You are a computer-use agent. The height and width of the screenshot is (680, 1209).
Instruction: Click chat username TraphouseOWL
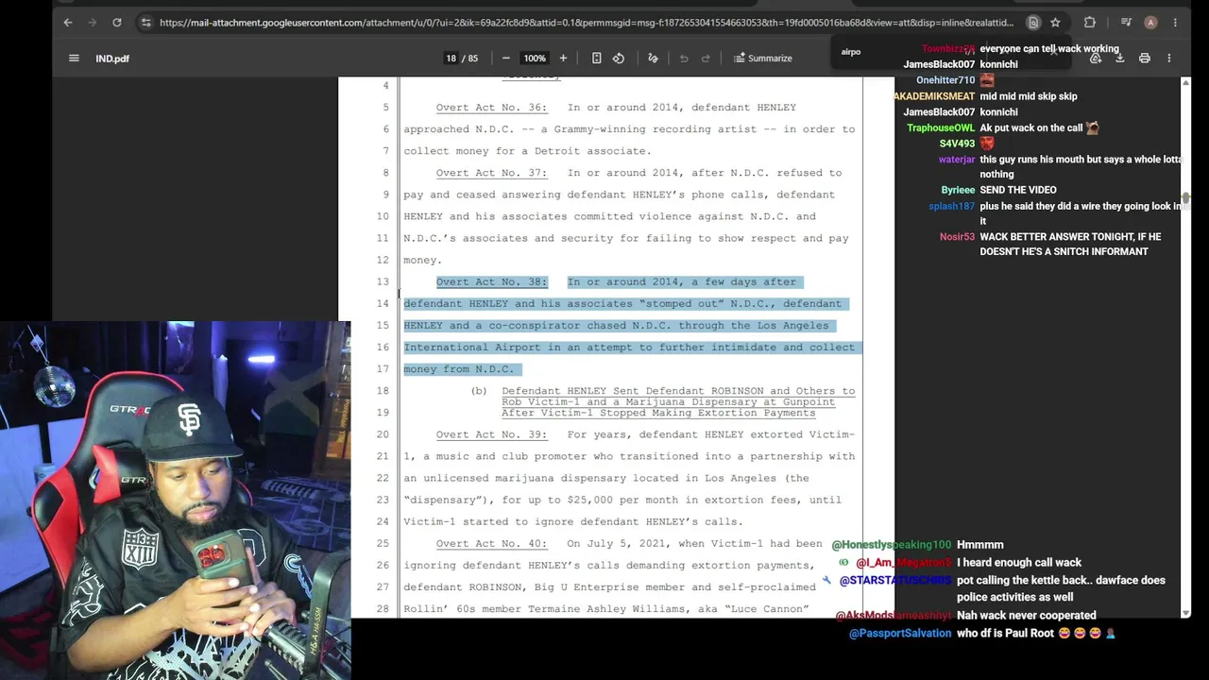pyautogui.click(x=941, y=128)
